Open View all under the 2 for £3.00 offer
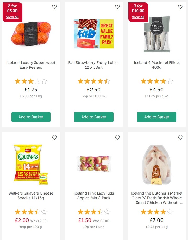 coord(12,17)
